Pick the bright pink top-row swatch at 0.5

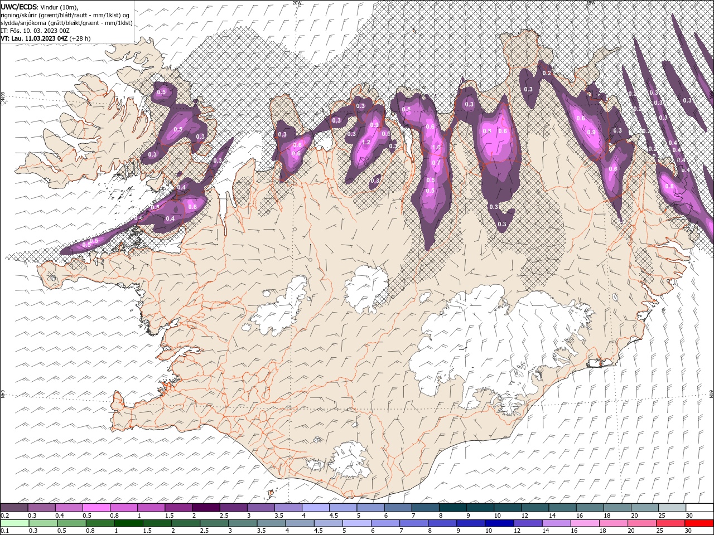[x=96, y=508]
